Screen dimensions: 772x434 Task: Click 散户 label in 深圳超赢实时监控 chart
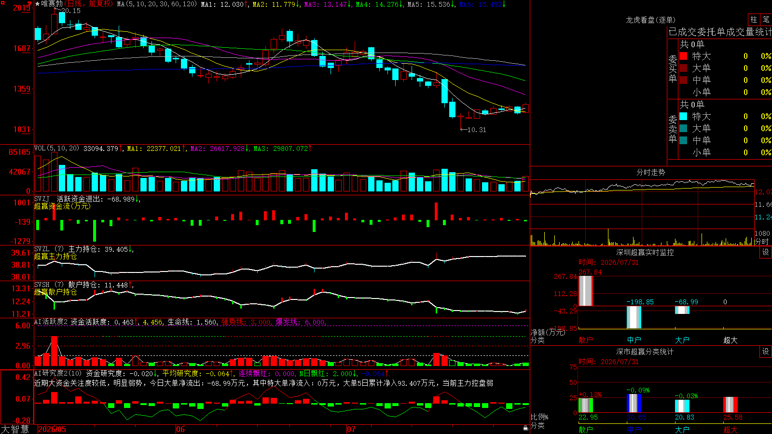pos(586,340)
